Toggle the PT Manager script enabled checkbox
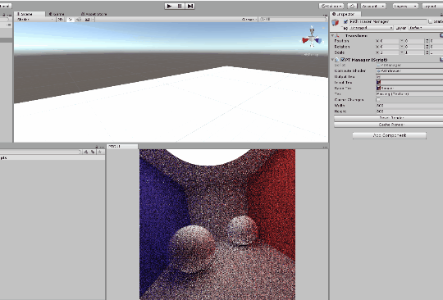Screen dimensions: 443x300 (343, 60)
